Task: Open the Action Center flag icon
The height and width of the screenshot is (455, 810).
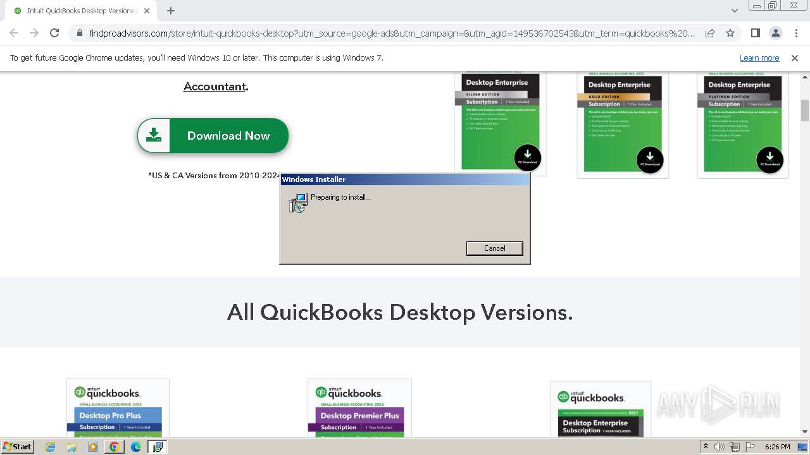Action: click(751, 447)
